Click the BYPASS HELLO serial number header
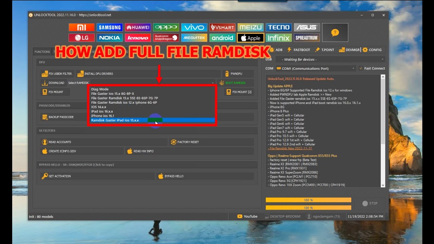Screen dimensions: 434x244 [x=76, y=165]
